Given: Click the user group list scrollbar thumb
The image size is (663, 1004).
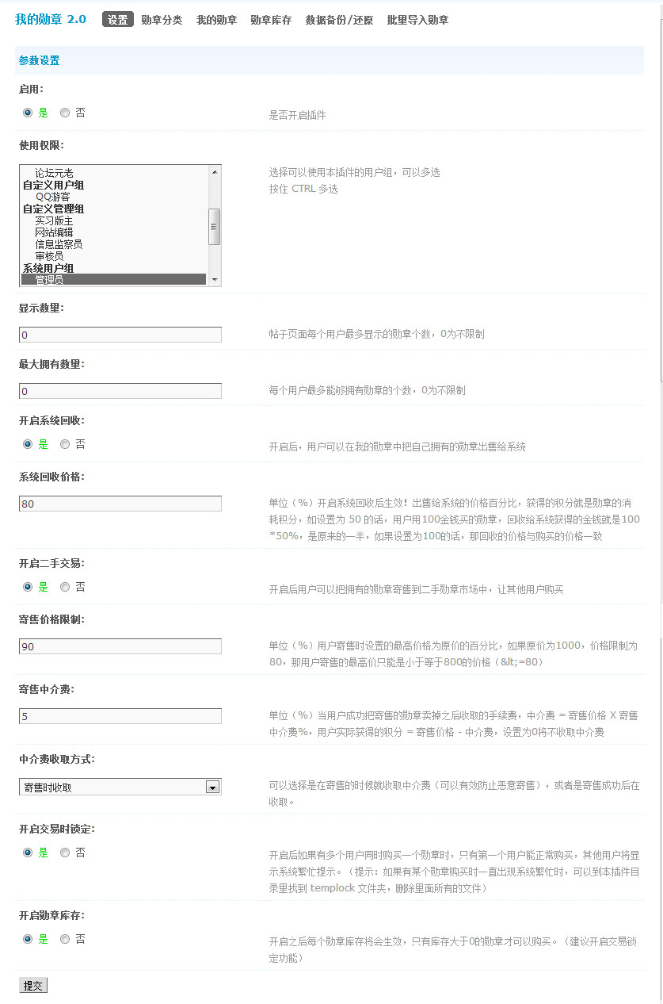Looking at the screenshot, I should click(214, 227).
